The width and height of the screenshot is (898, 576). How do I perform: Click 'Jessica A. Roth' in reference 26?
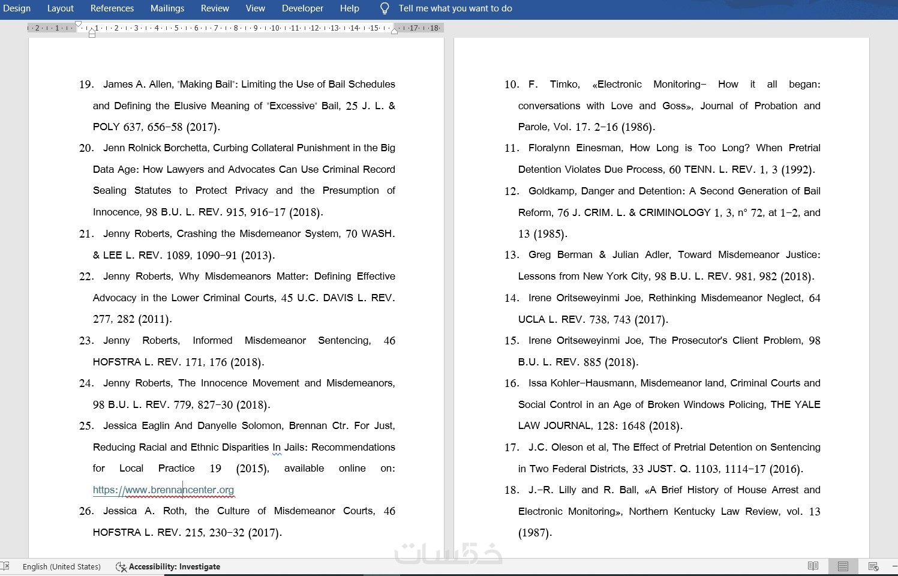point(145,511)
